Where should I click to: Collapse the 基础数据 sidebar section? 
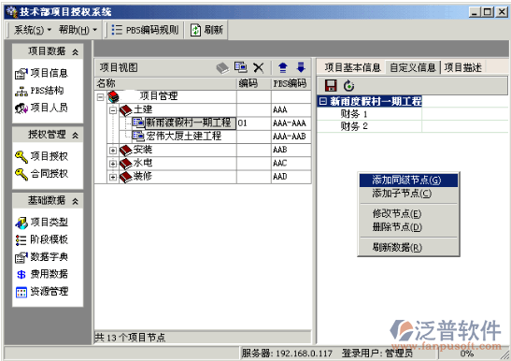(x=76, y=201)
